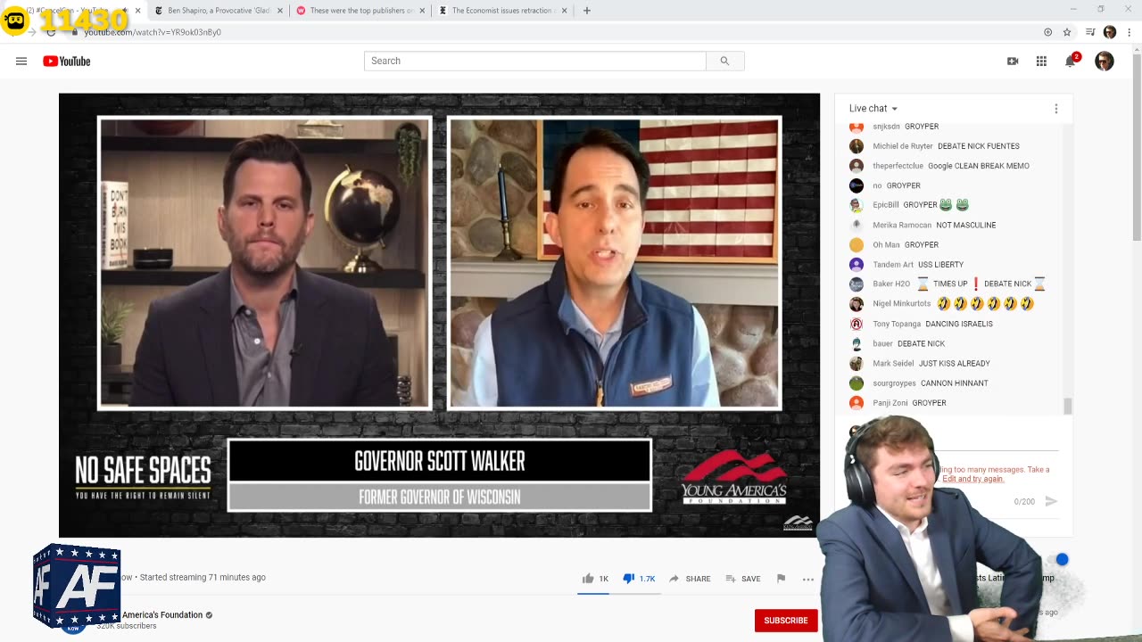Click chat user theperfectclue
The width and height of the screenshot is (1142, 642).
898,166
